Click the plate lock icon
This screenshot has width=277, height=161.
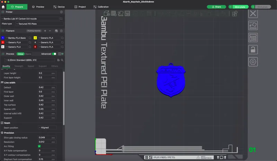point(253,50)
